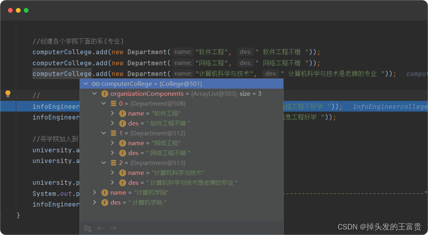Click the inline infoEngineercollege debug hint
428x235 pixels.
coord(390,106)
